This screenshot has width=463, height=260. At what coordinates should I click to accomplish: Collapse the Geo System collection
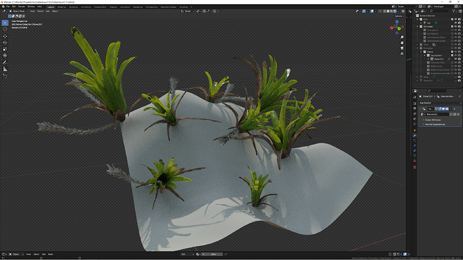(x=425, y=56)
